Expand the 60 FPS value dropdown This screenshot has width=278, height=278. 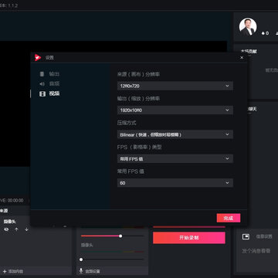(175, 183)
